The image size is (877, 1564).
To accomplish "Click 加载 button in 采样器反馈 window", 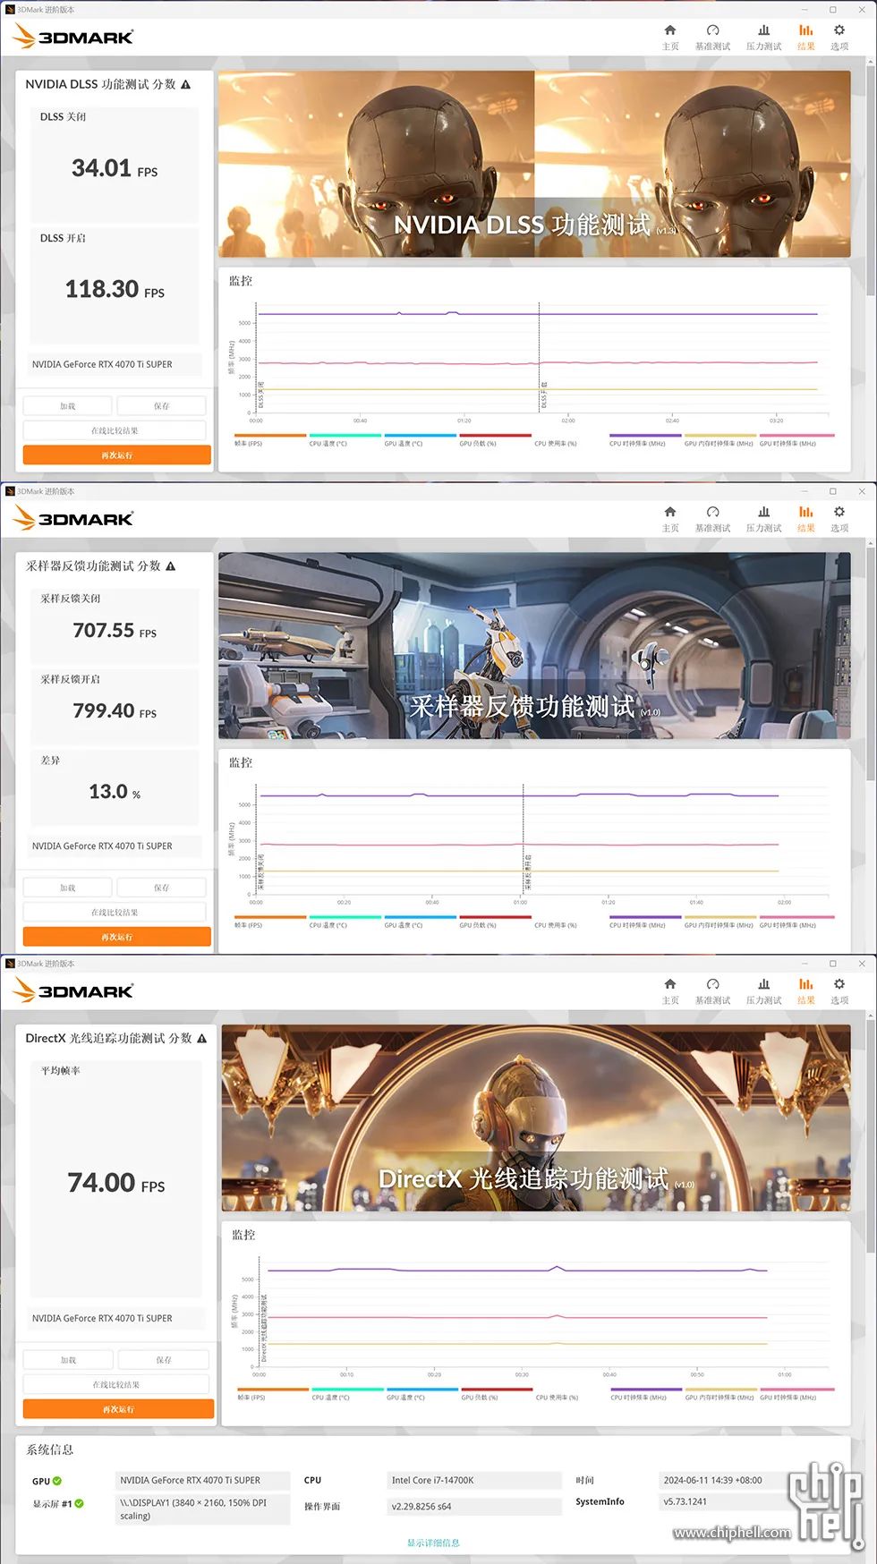I will pyautogui.click(x=68, y=888).
